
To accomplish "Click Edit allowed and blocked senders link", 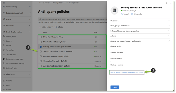I will [127, 72].
